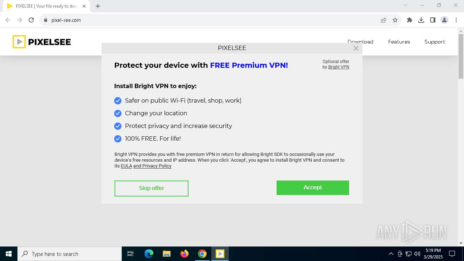
Task: Close the Bright VPN offer dialog
Action: coord(356,48)
